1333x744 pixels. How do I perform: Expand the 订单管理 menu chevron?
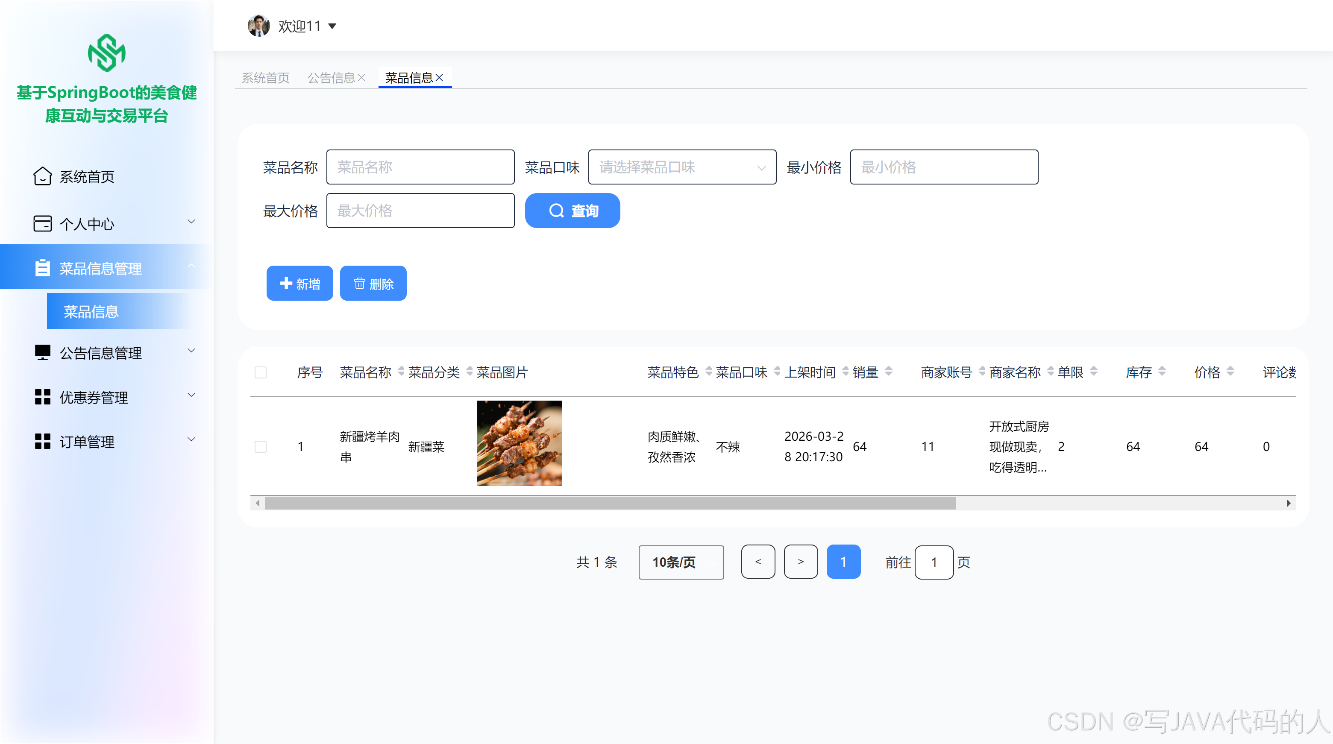[x=191, y=440]
